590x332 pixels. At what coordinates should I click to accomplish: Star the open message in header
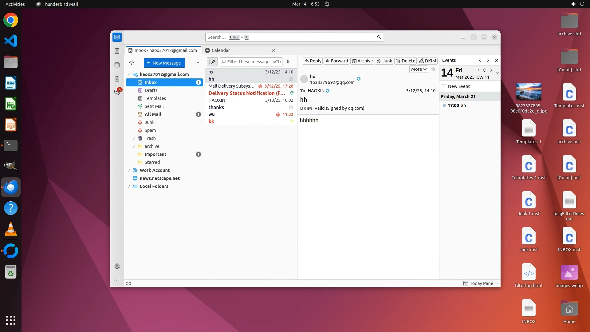pyautogui.click(x=433, y=69)
